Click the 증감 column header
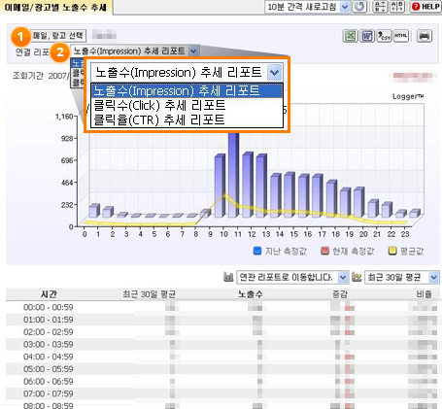 click(x=340, y=294)
